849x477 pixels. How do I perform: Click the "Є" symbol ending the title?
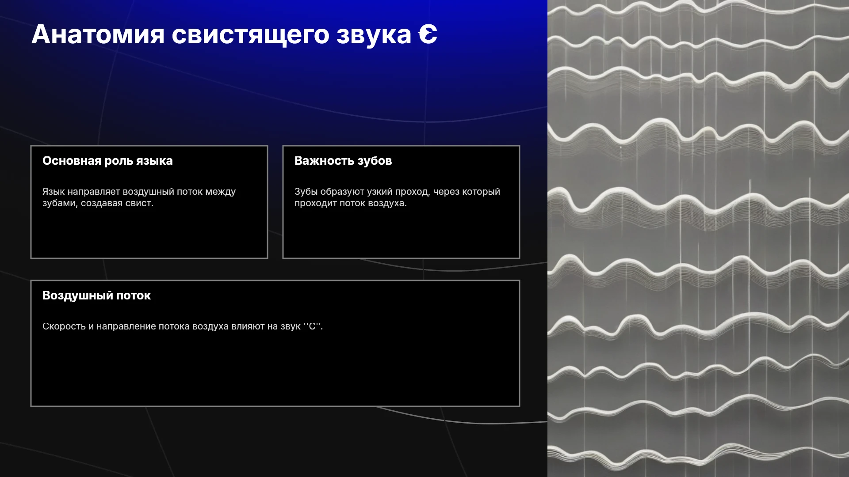pos(428,34)
